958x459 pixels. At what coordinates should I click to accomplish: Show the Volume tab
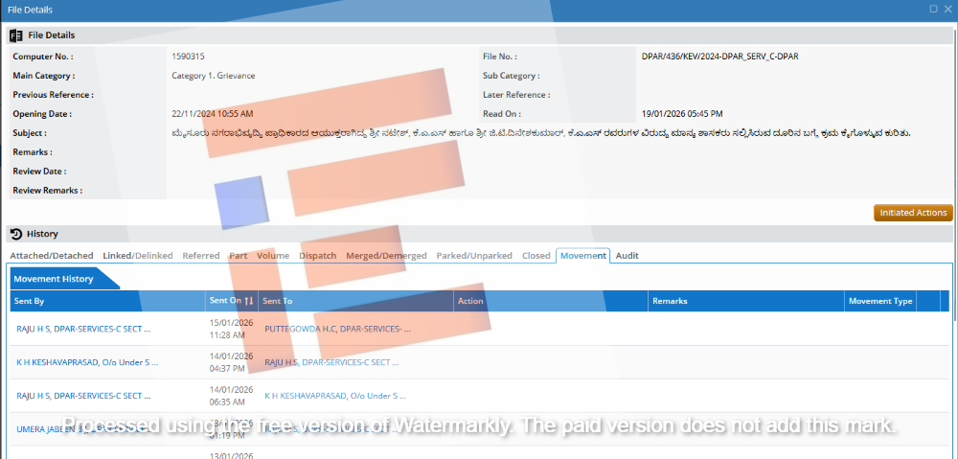(272, 256)
